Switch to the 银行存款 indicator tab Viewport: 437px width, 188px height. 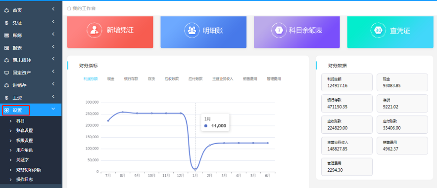click(131, 79)
